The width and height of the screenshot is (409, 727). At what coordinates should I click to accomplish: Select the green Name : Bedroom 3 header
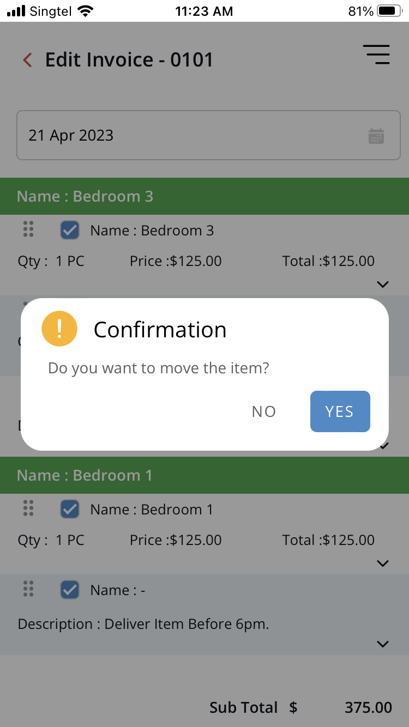pos(204,196)
